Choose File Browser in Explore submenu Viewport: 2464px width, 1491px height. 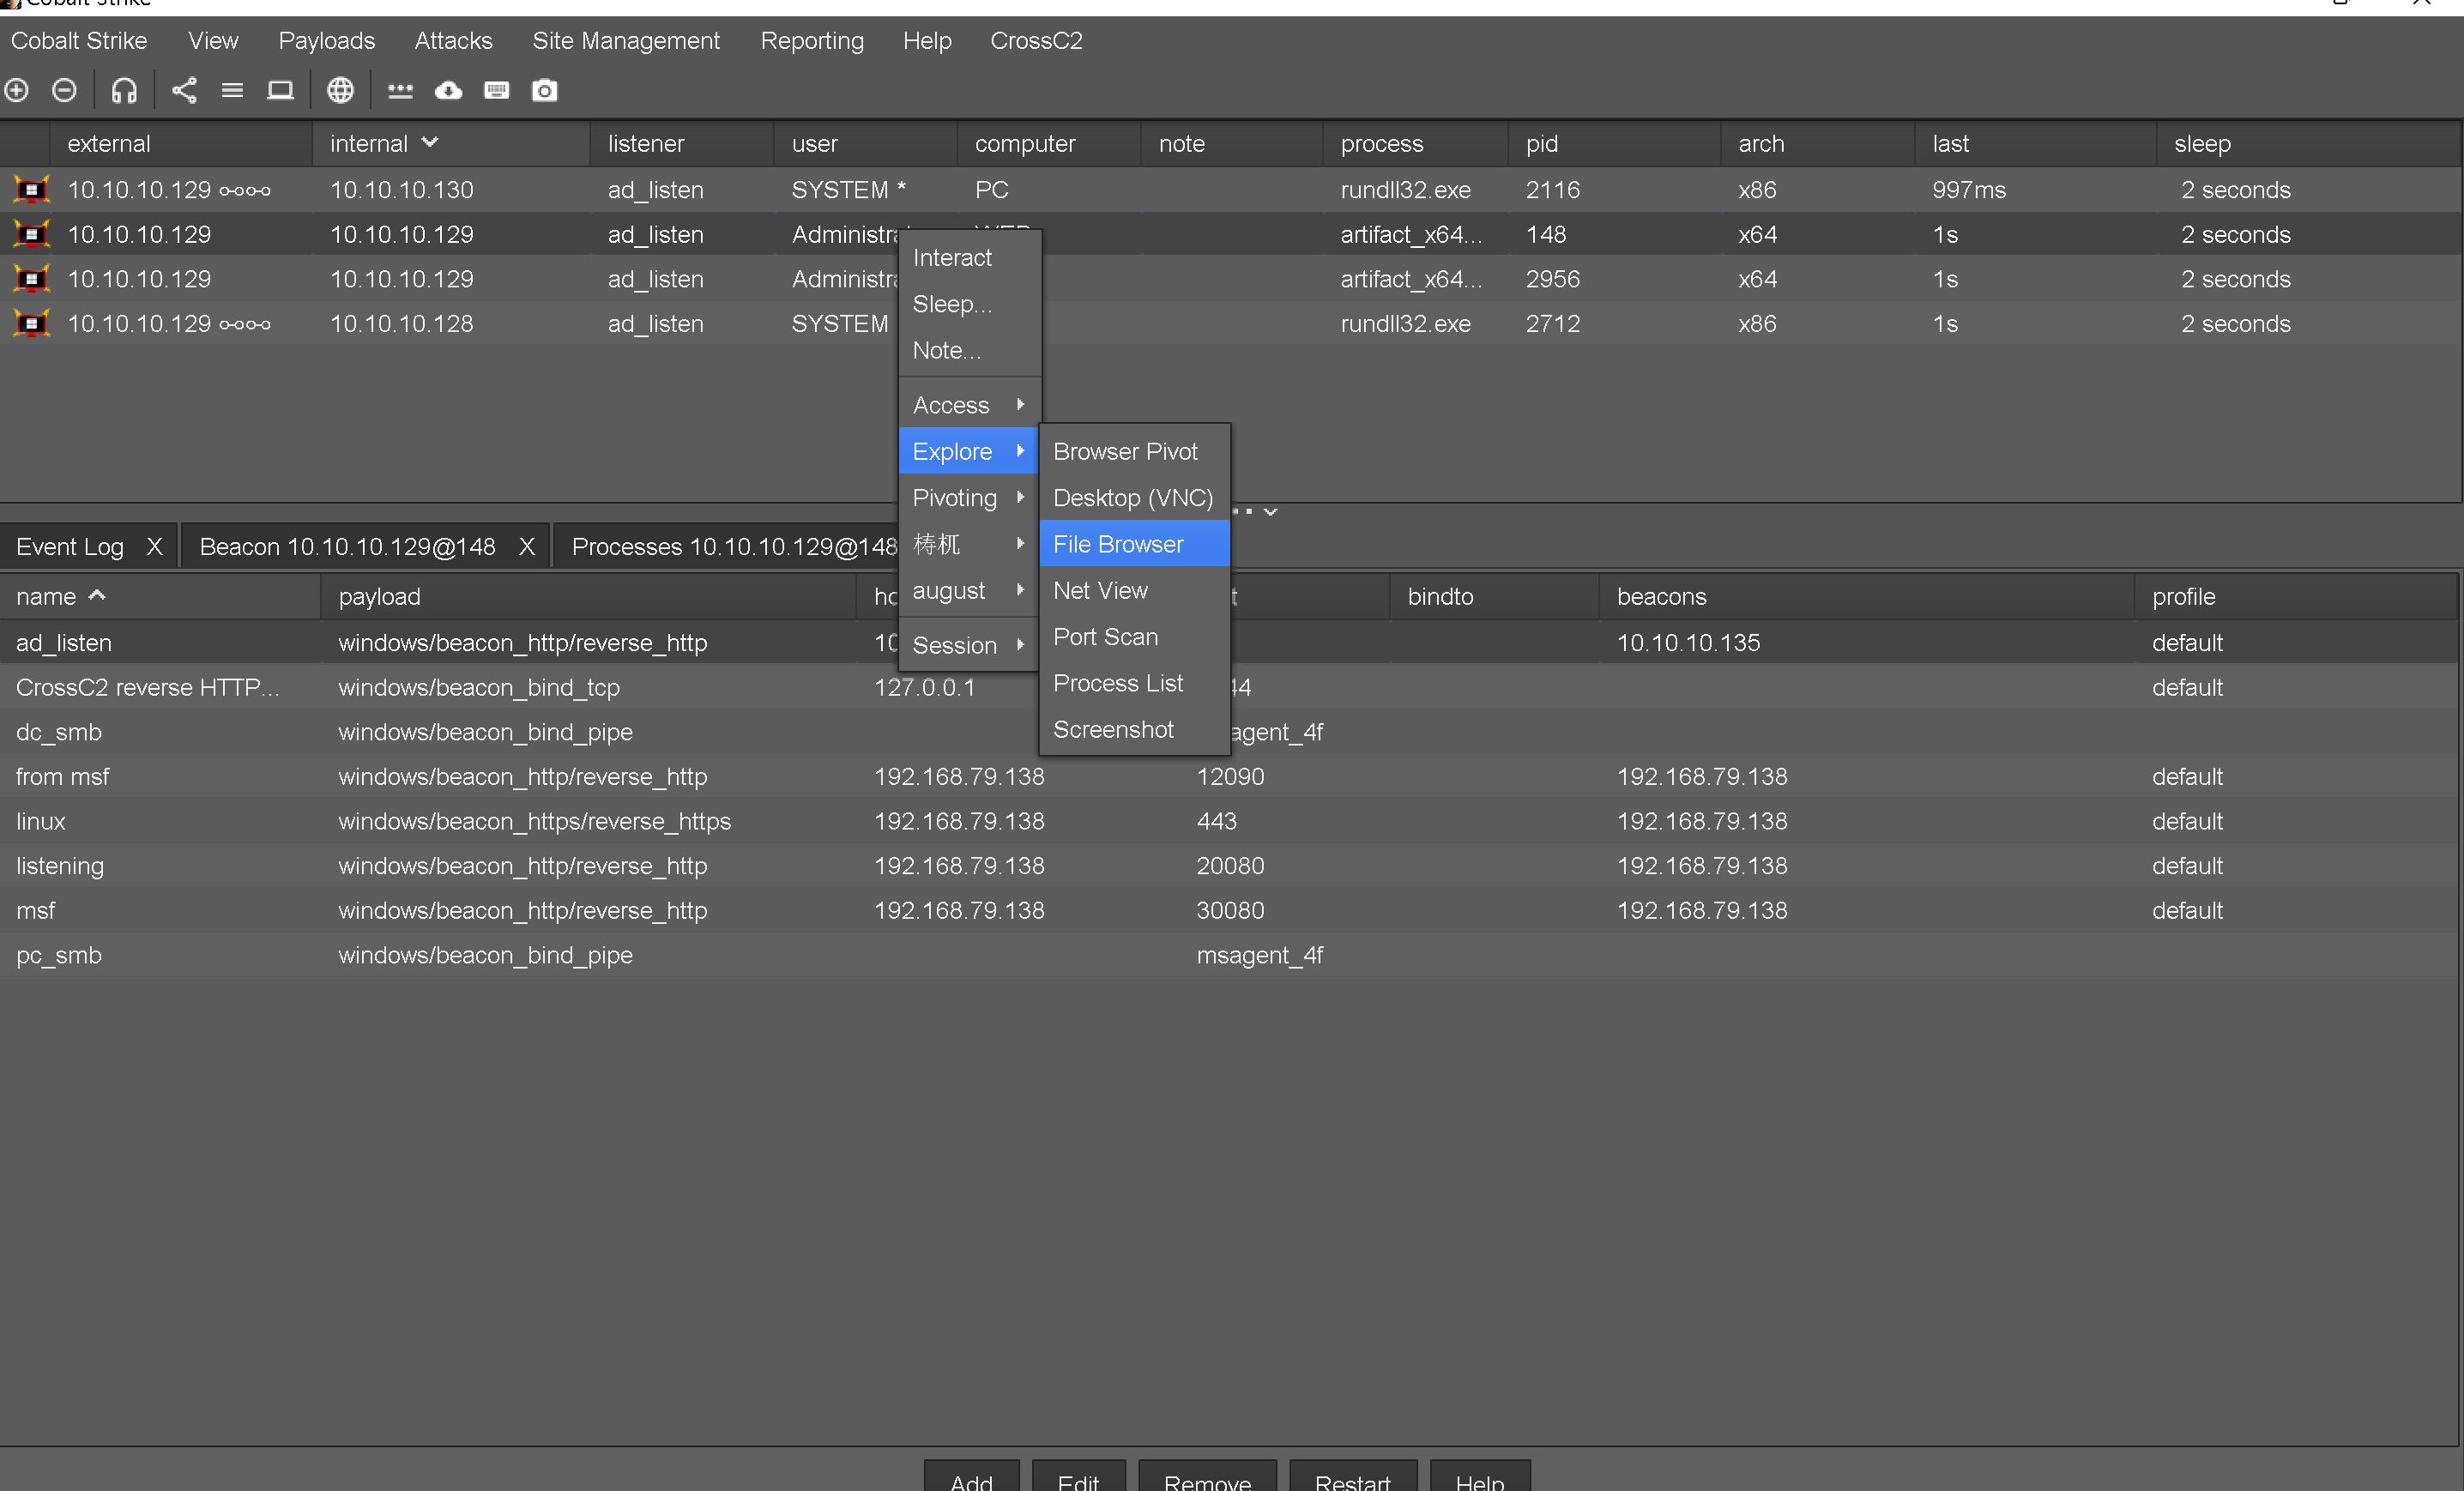click(x=1118, y=545)
